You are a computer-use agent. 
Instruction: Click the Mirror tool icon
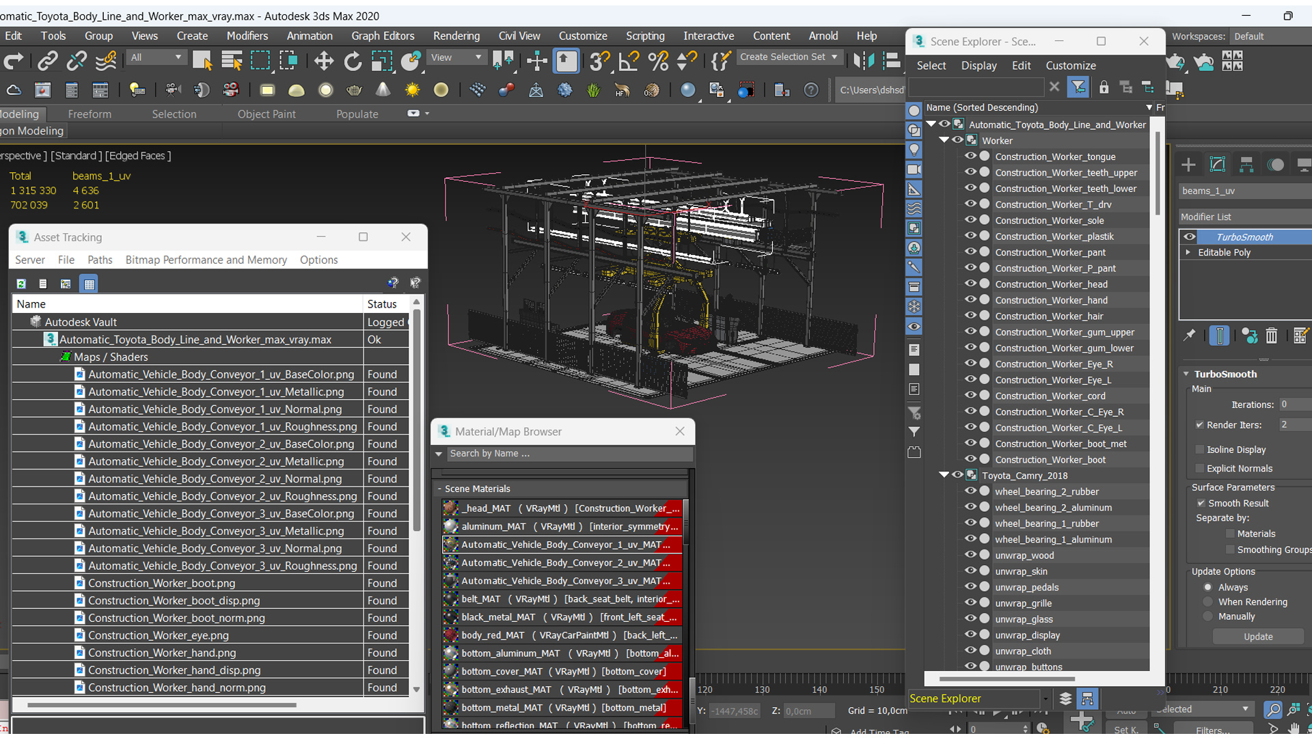pos(864,61)
